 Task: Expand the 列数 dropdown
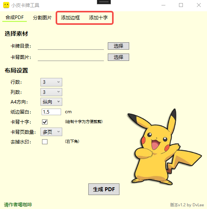51,92
